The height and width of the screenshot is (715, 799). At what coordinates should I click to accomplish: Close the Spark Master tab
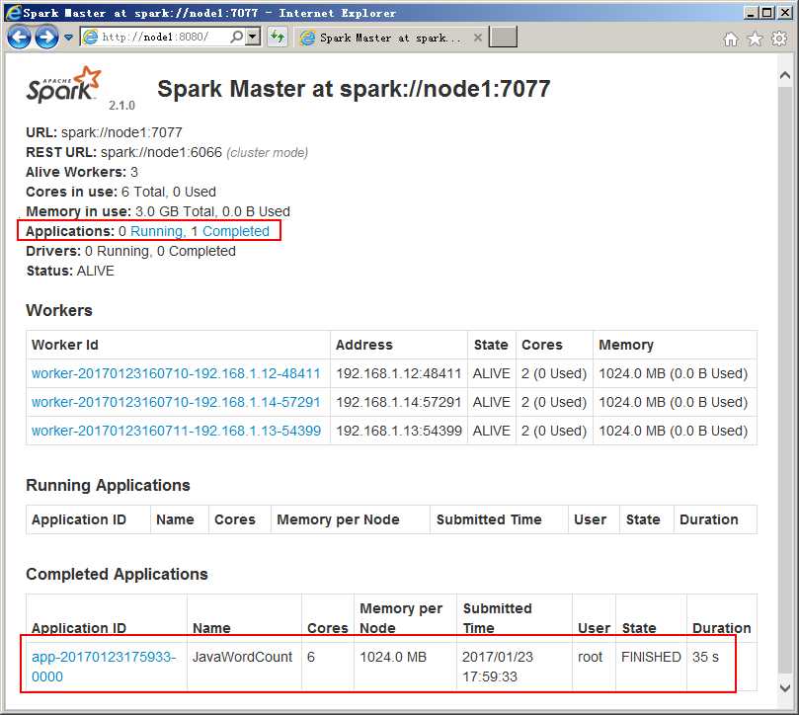pos(477,38)
